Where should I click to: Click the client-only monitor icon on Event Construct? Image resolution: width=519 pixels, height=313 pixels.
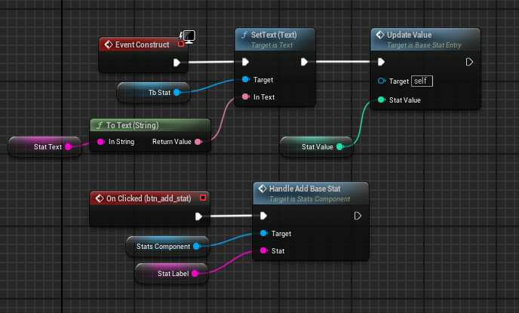point(189,36)
